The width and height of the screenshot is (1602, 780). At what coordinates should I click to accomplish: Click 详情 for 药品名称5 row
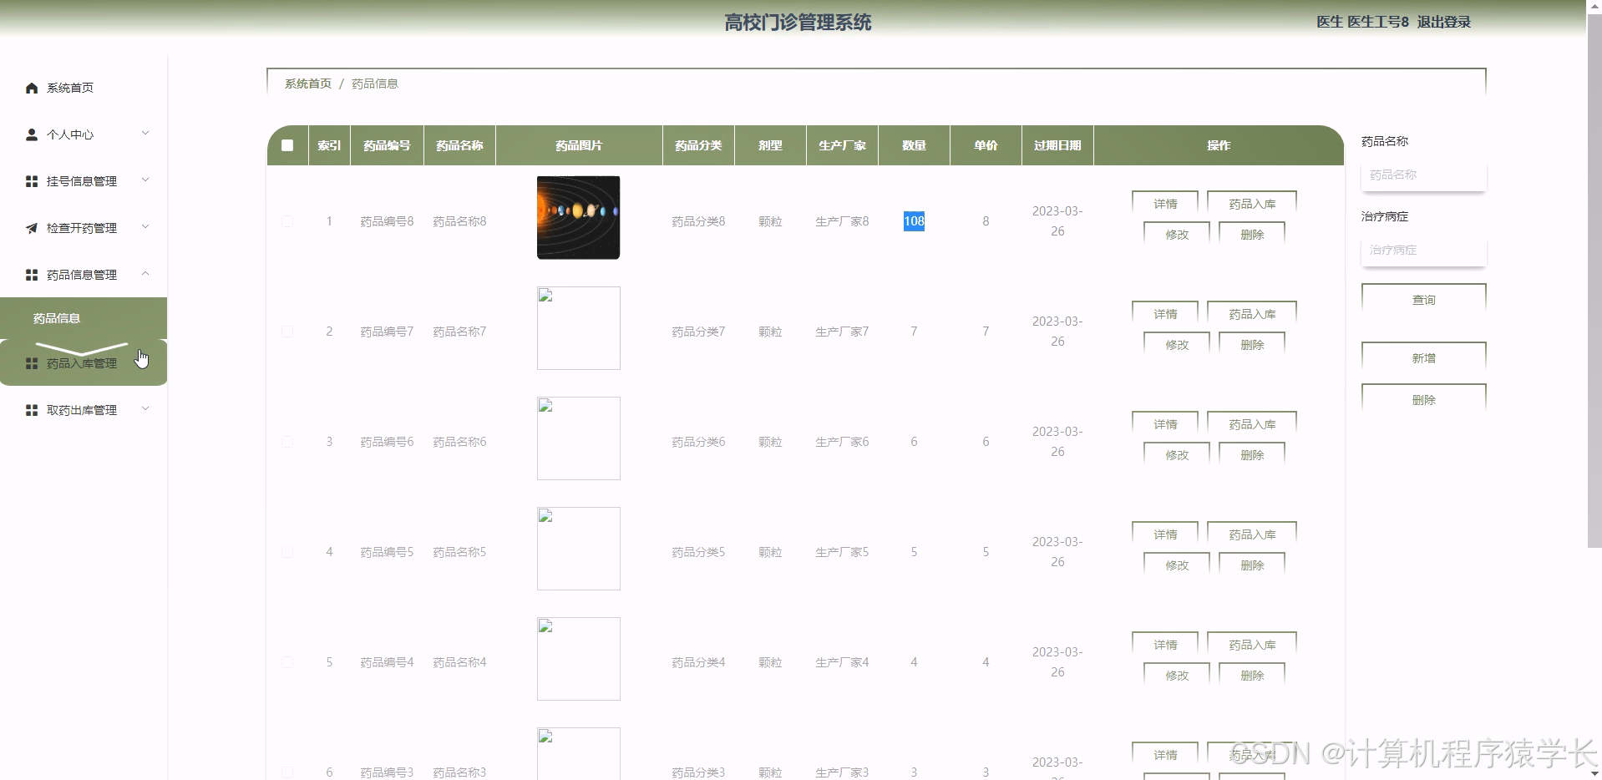[x=1165, y=534]
